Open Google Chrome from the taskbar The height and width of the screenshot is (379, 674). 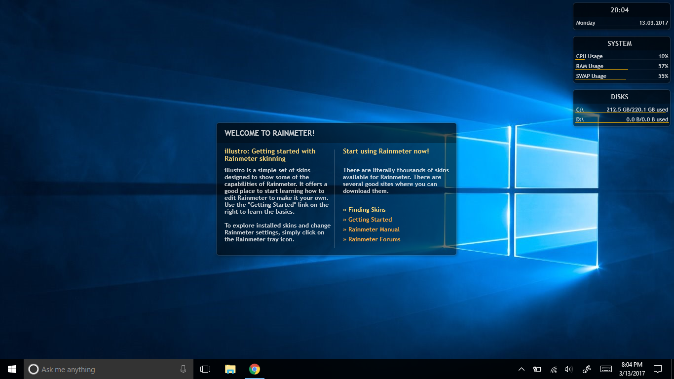coord(255,369)
